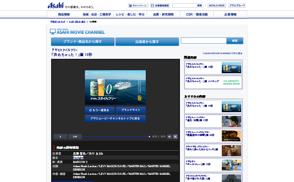
Task: Click 出演者から探す button
Action: coord(147,41)
